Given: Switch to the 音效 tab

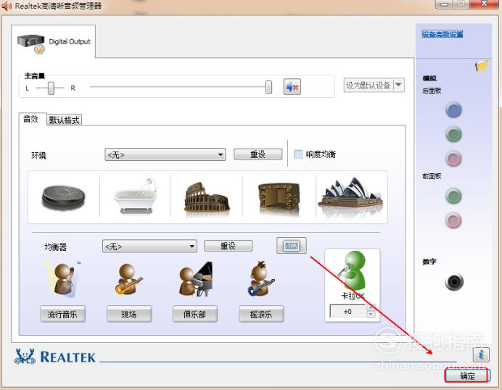Looking at the screenshot, I should click(x=31, y=120).
